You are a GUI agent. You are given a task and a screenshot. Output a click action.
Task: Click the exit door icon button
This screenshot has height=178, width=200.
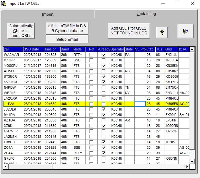(186, 31)
